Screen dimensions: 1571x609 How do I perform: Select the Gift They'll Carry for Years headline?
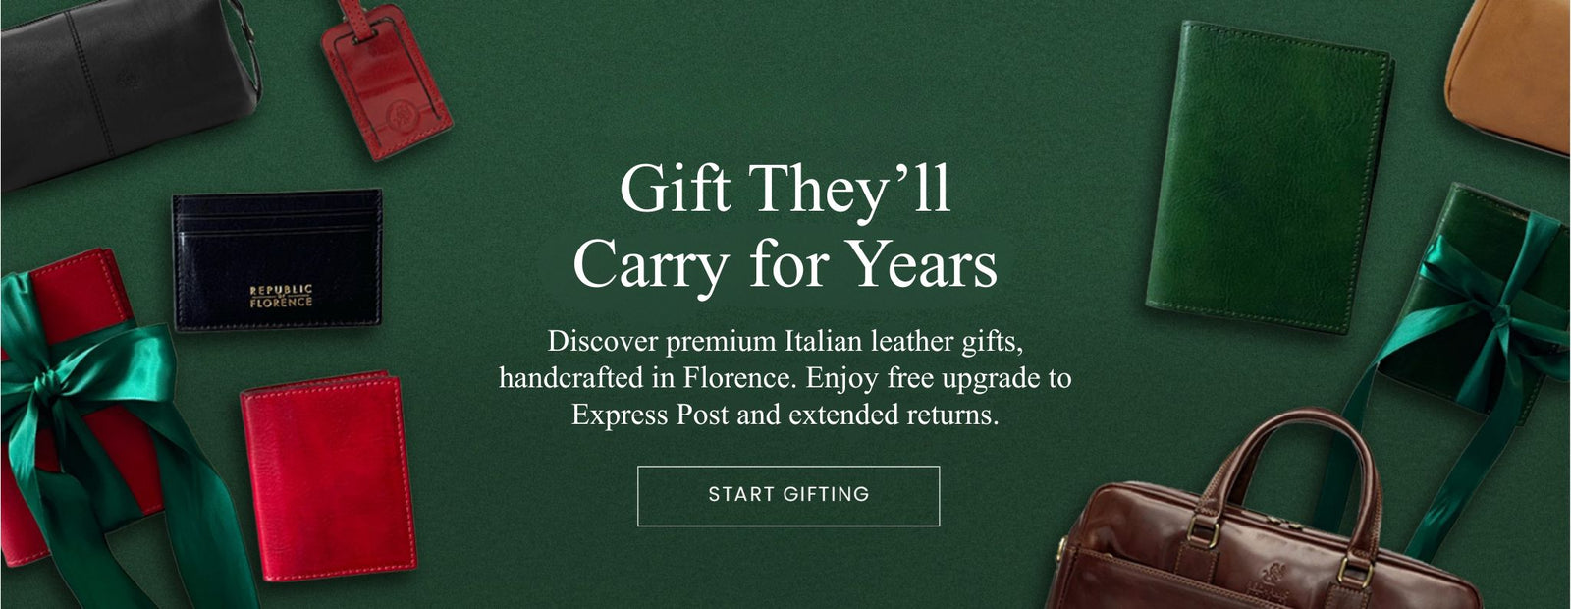pyautogui.click(x=785, y=227)
